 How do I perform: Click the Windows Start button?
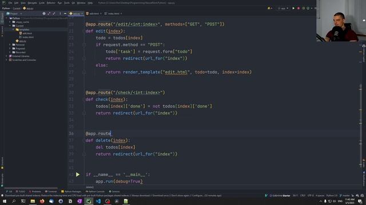click(x=5, y=201)
